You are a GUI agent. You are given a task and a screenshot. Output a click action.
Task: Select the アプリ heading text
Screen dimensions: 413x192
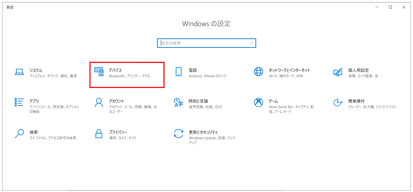[x=34, y=101]
